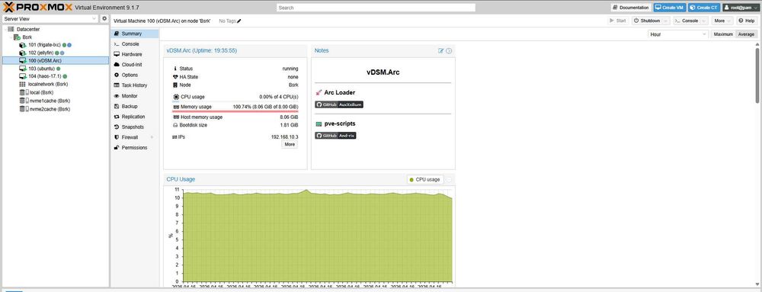Click the Bsrk node icon in tree
Viewport: 762px width, 292px height.
coord(17,37)
